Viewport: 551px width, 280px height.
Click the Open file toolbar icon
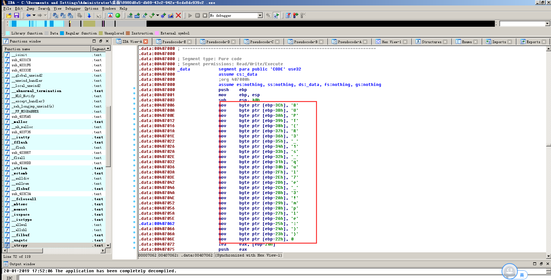click(9, 15)
